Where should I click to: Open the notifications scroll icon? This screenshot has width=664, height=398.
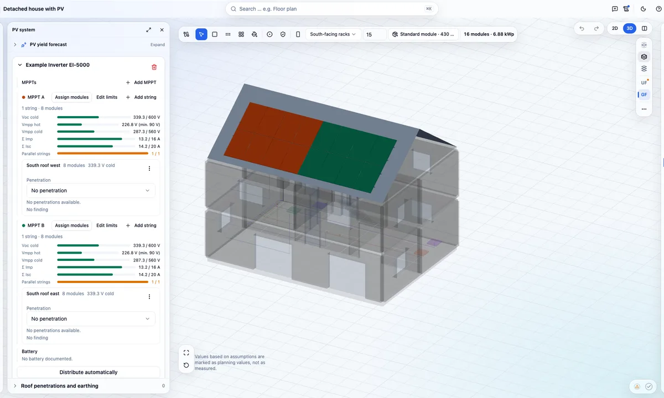coord(626,9)
